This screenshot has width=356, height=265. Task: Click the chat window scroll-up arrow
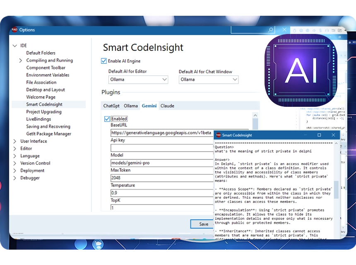(x=336, y=144)
